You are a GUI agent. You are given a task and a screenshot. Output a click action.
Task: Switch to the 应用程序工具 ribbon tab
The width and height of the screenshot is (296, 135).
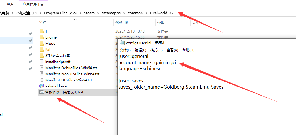33,4
